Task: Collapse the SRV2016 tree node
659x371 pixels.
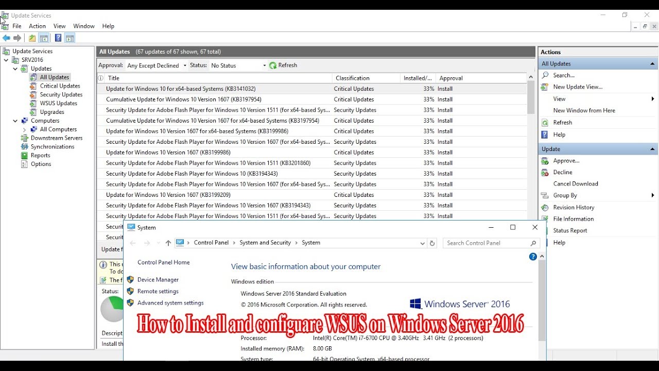Action: click(6, 60)
